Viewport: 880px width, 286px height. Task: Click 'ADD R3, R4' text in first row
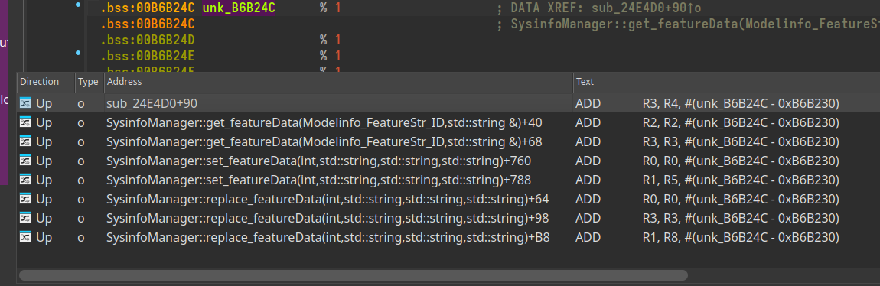(x=706, y=103)
